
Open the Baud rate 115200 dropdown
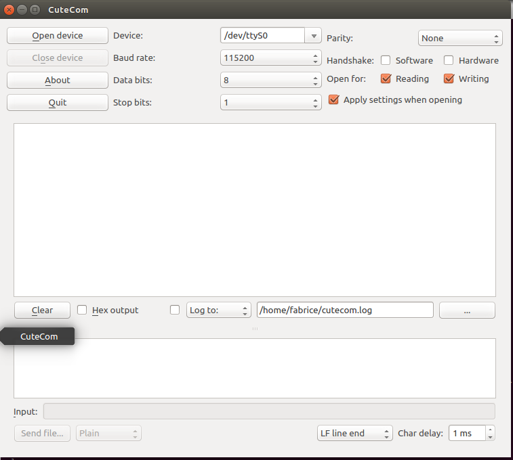pyautogui.click(x=271, y=58)
